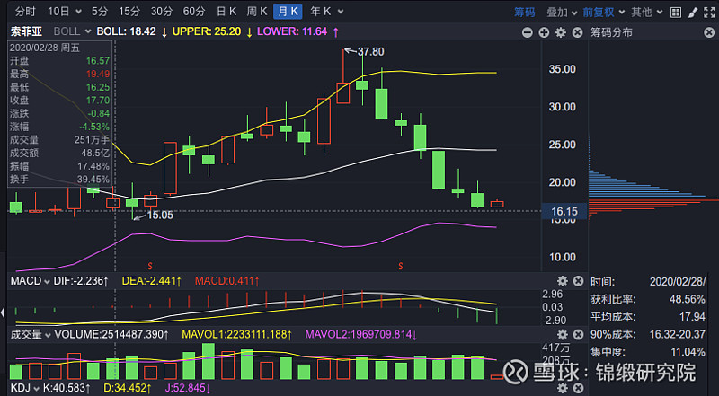The image size is (719, 396).
Task: Open volume indicator settings gear
Action: tap(563, 334)
